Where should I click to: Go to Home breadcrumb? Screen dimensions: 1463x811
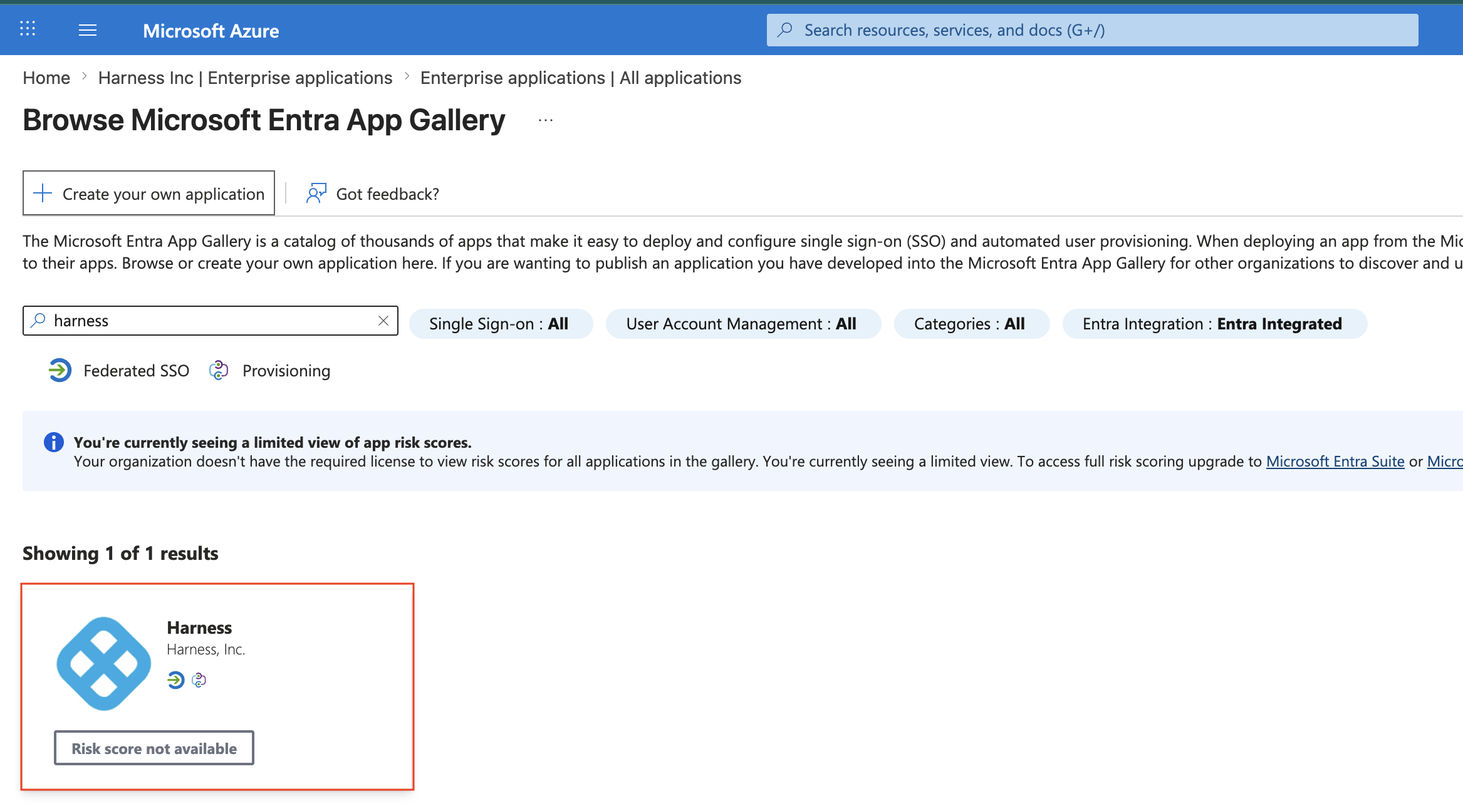[x=46, y=78]
